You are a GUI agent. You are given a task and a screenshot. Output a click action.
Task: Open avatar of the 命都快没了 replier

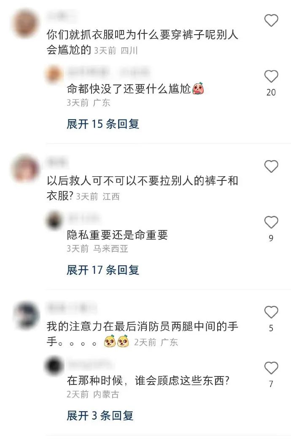point(54,74)
